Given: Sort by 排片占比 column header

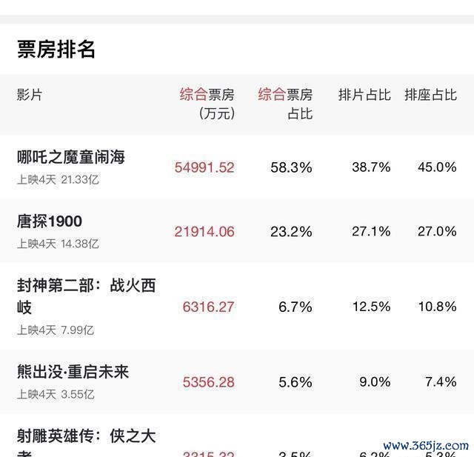Looking at the screenshot, I should (364, 95).
